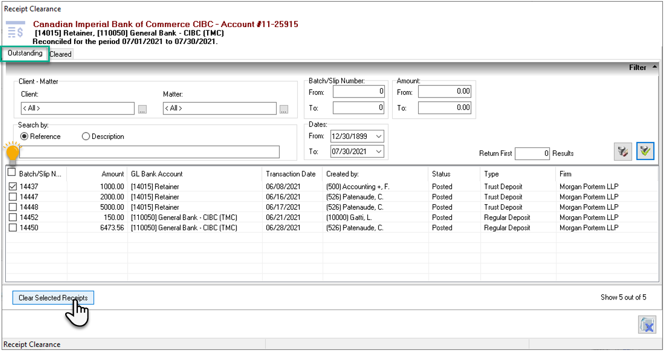Click the Client field showing < All >
664x351 pixels.
point(77,108)
